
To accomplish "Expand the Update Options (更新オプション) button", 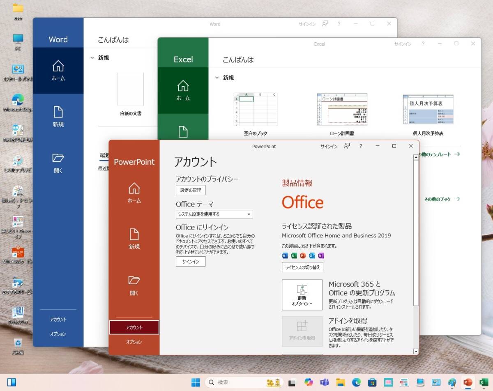I will pyautogui.click(x=302, y=295).
